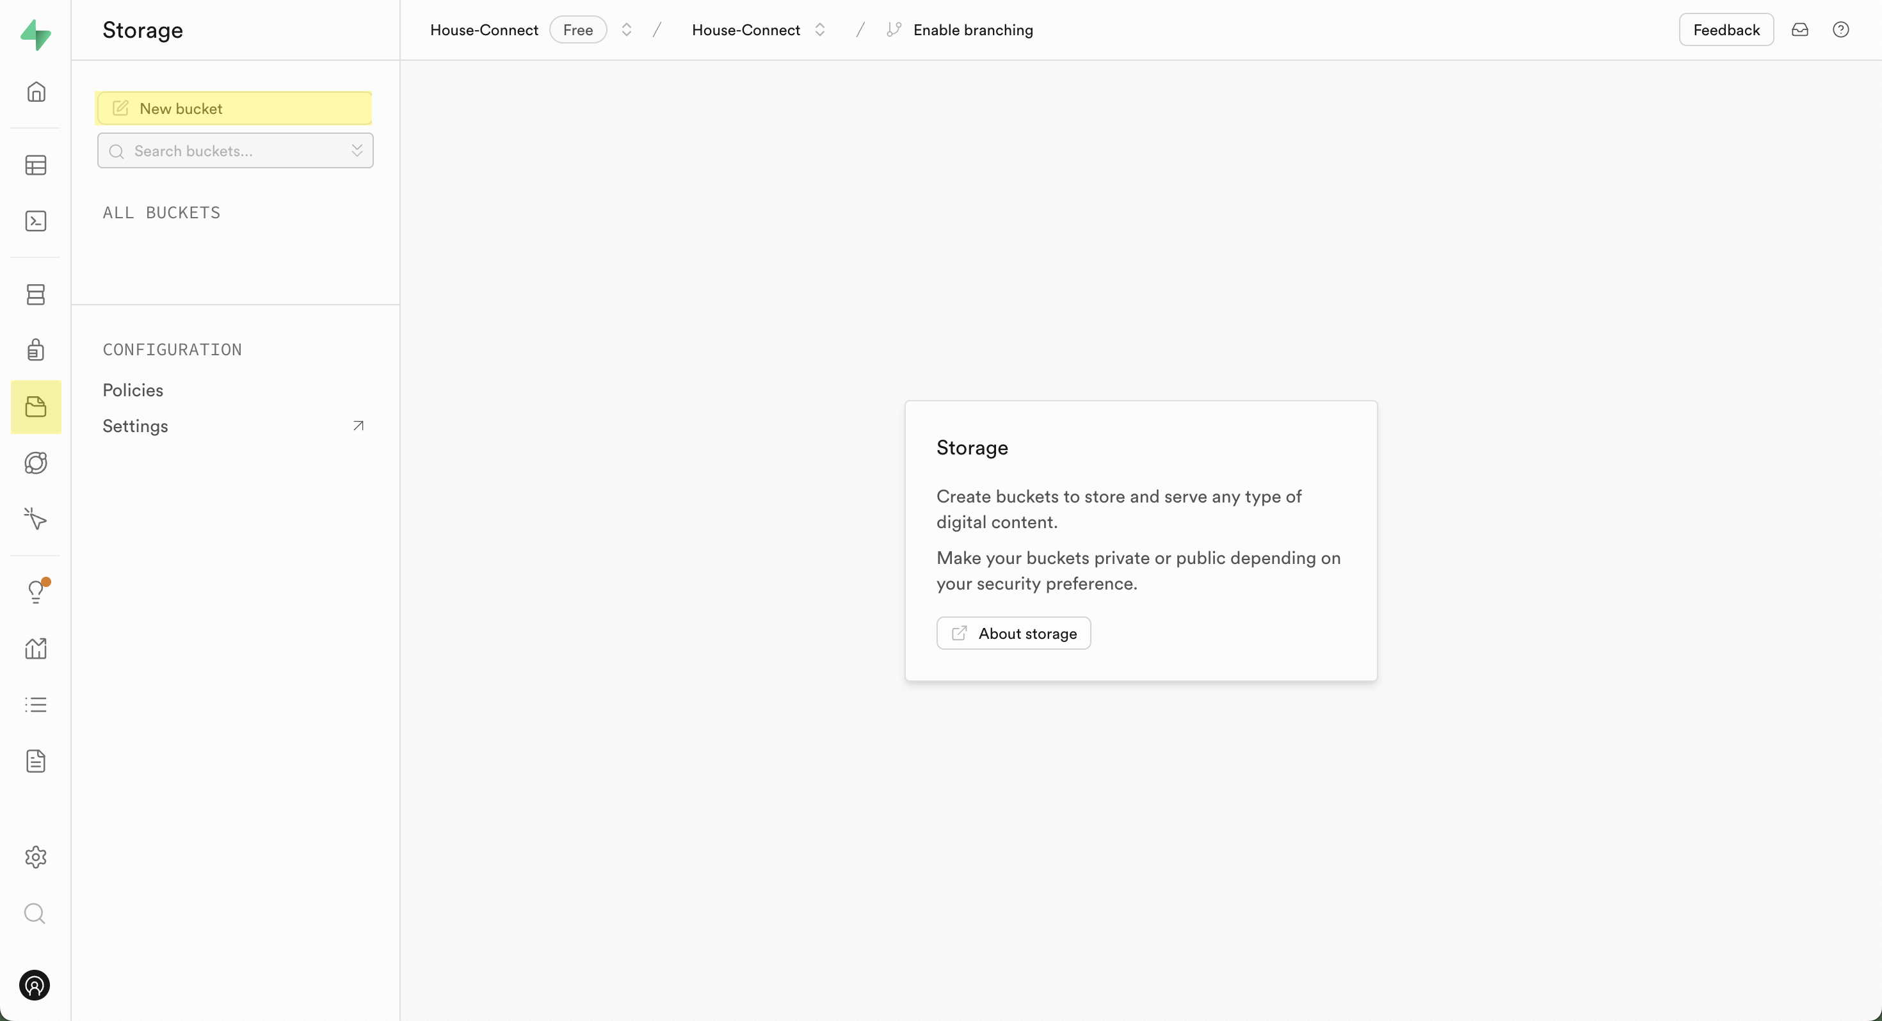1882x1021 pixels.
Task: Expand the House-Connect project switcher
Action: point(820,30)
